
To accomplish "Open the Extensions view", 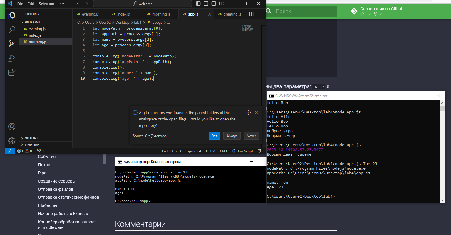I will click(12, 72).
